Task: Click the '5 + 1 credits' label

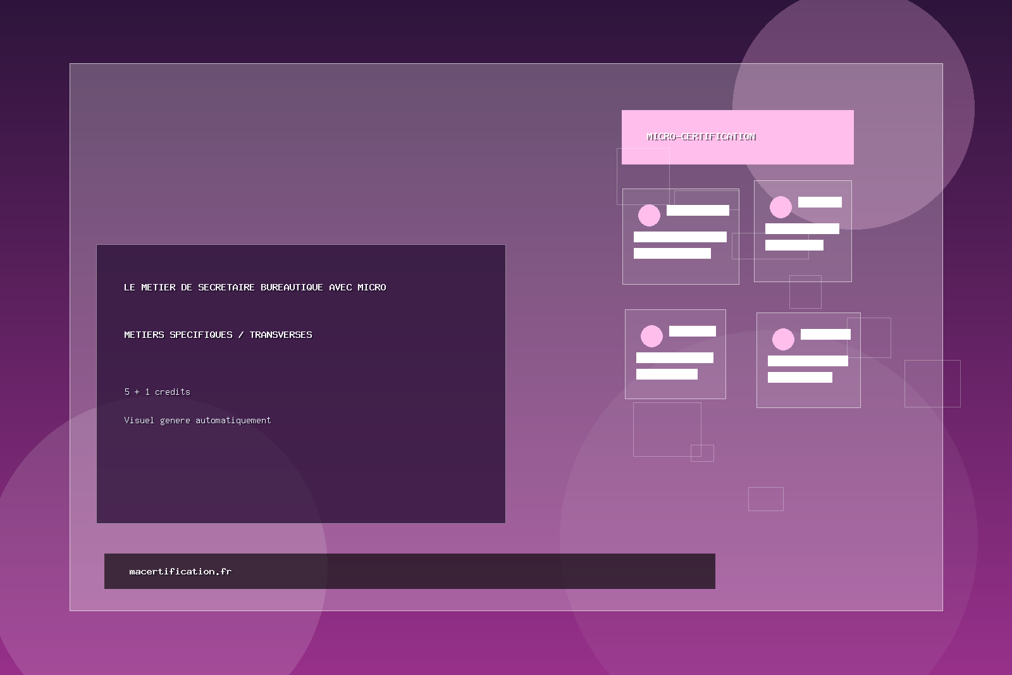Action: [x=157, y=392]
